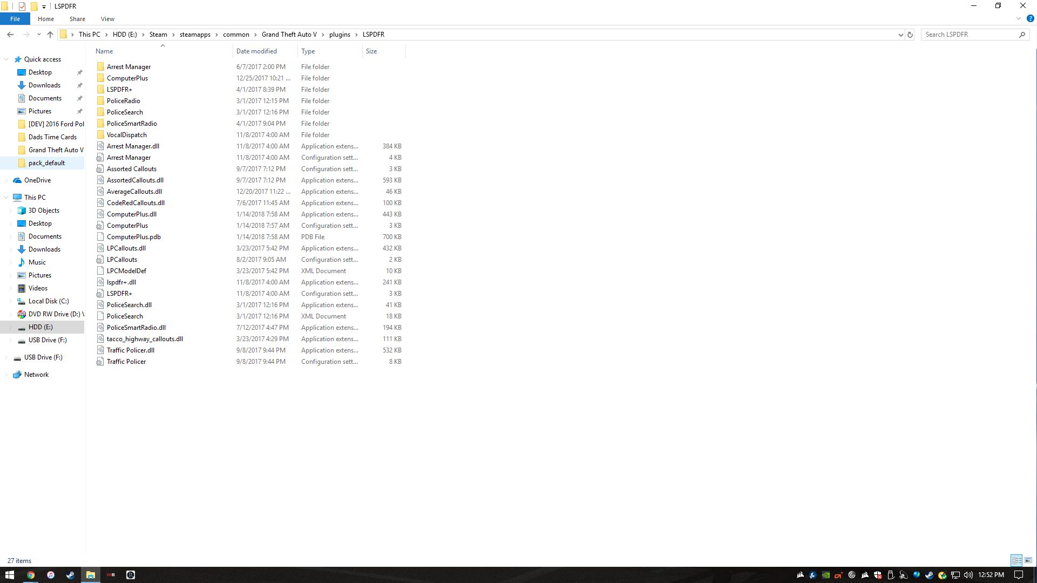Collapse the This PC tree node
The height and width of the screenshot is (583, 1037).
pyautogui.click(x=6, y=198)
